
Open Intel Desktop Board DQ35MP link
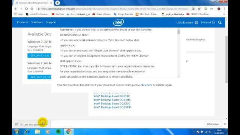[112, 107]
